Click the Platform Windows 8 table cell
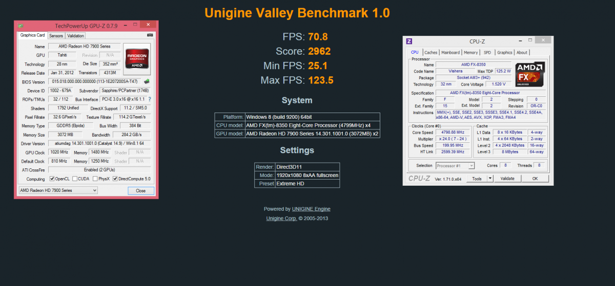 312,117
